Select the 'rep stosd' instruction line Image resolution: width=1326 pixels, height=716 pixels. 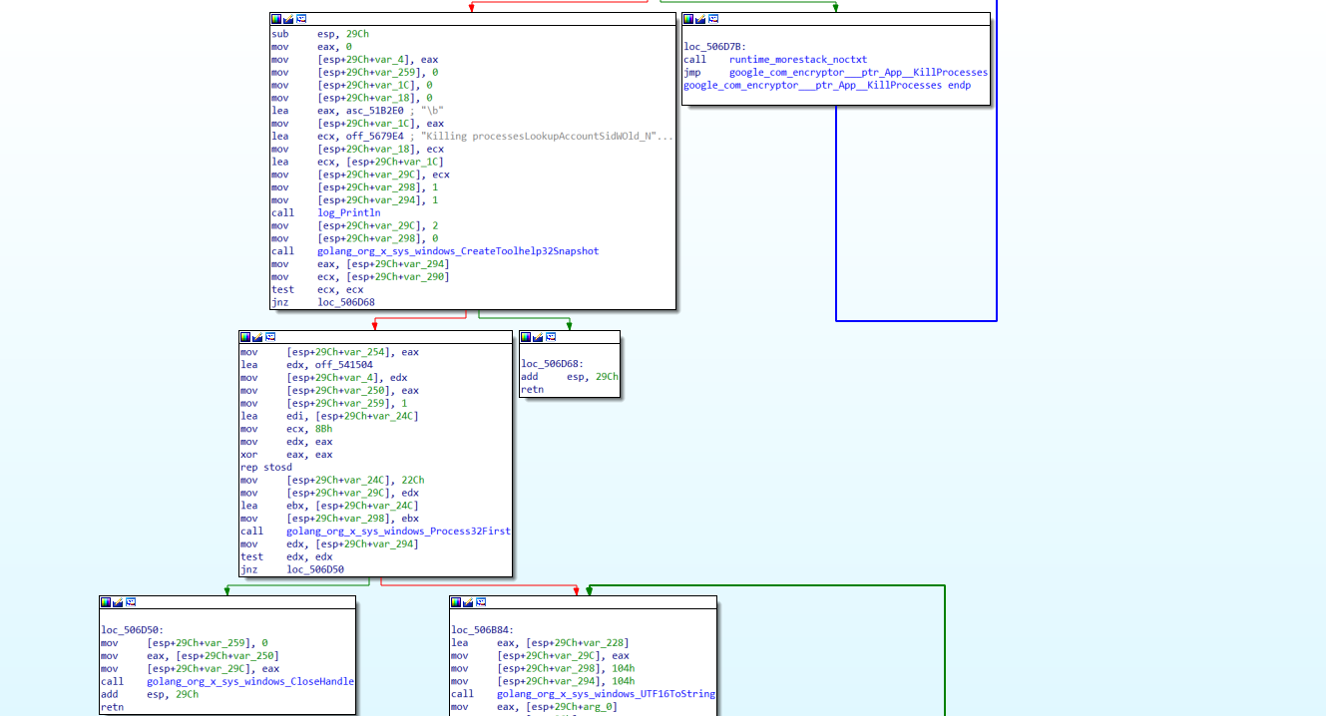tap(266, 468)
